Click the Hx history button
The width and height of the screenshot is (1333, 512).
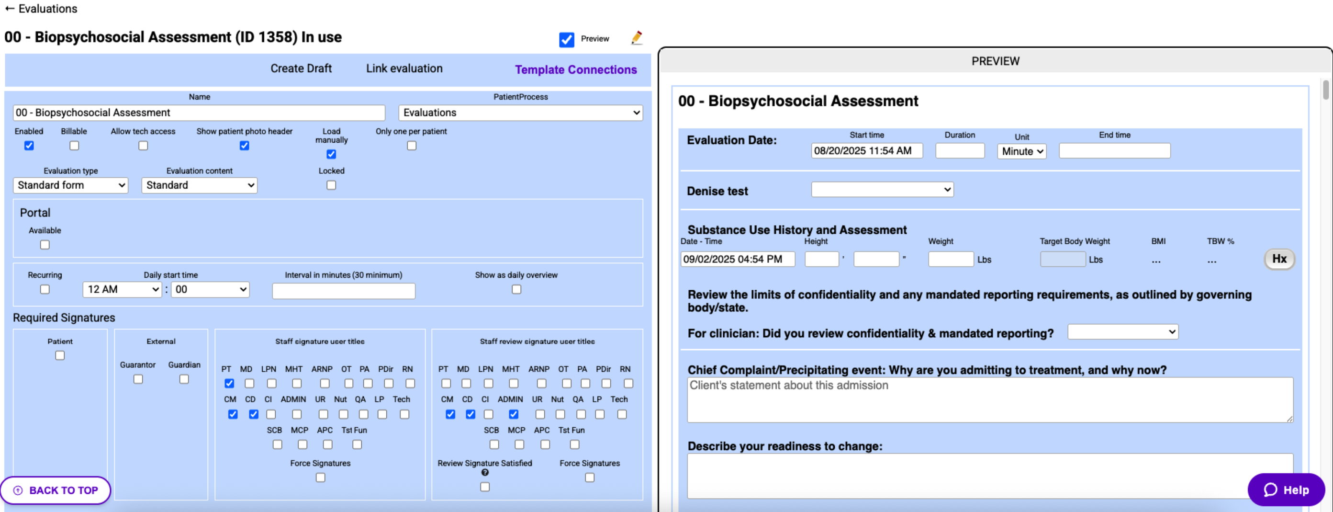1278,259
